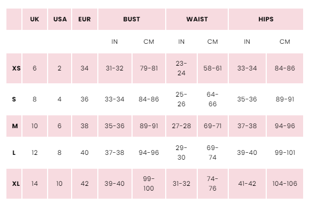Click the L hips cm cell 99-101
This screenshot has height=204, width=309.
(x=285, y=153)
